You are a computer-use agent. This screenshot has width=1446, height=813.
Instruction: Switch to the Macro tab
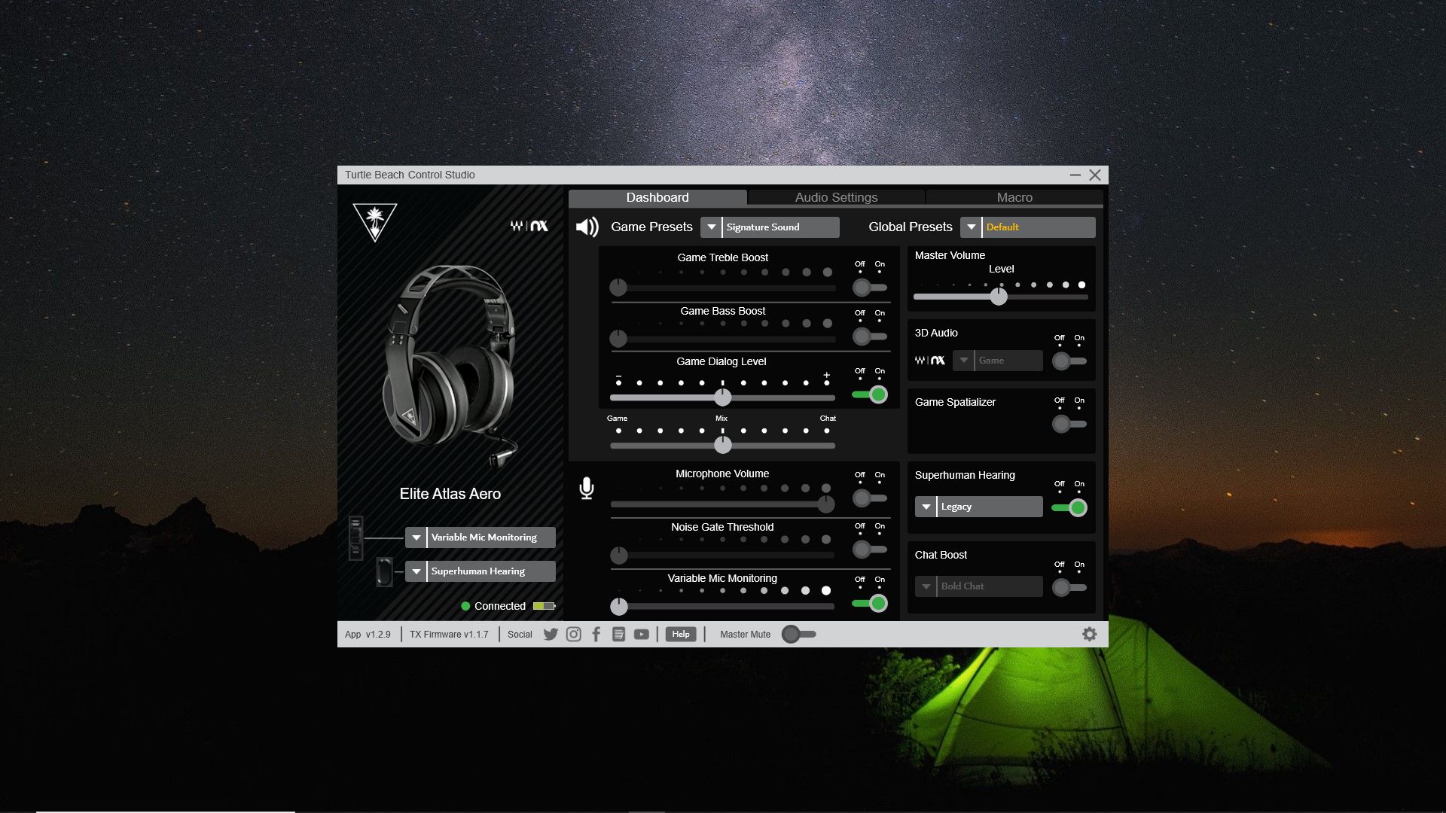coord(1014,197)
